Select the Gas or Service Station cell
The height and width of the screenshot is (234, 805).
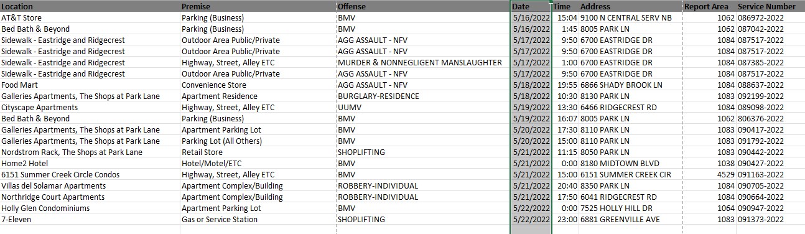pyautogui.click(x=258, y=219)
